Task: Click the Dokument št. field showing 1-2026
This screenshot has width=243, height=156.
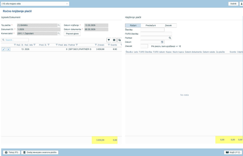Action: (x=39, y=29)
